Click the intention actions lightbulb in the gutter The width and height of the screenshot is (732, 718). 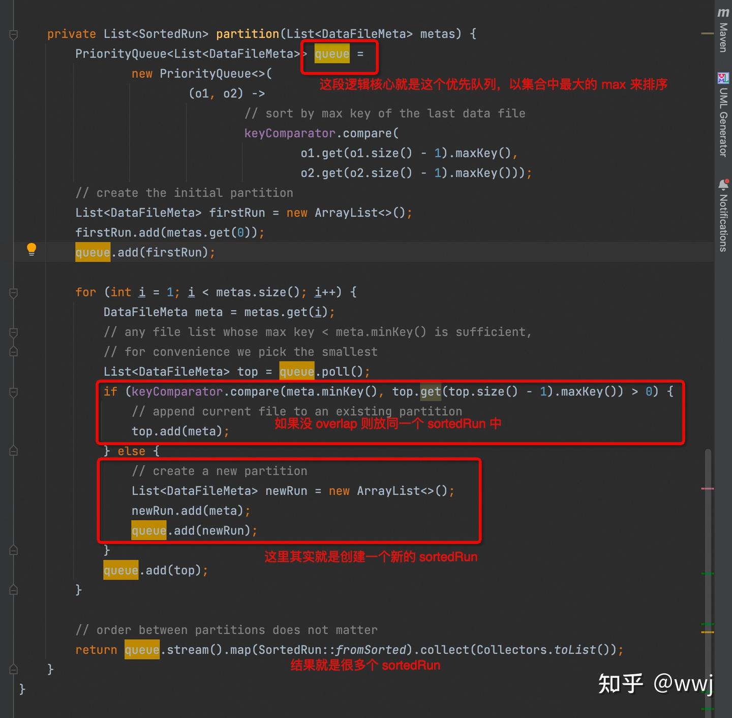coord(32,249)
